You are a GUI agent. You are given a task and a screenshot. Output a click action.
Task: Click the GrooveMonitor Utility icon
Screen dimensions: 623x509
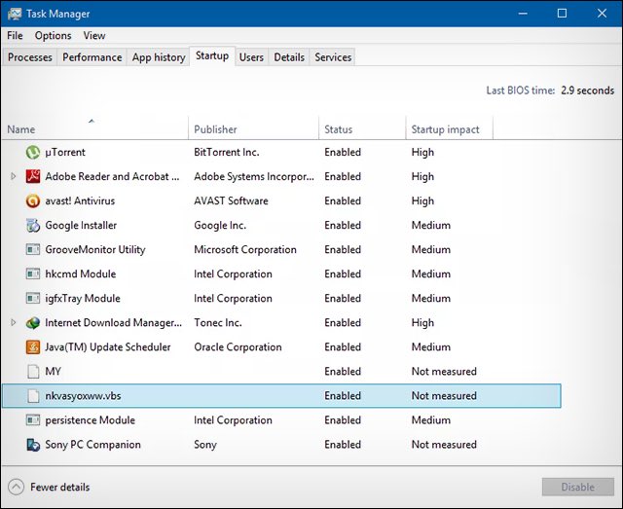click(x=33, y=249)
